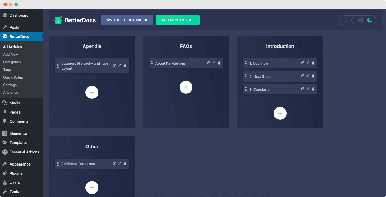Image resolution: width=386 pixels, height=197 pixels.
Task: Trash the 1. Overview article
Action: [313, 63]
